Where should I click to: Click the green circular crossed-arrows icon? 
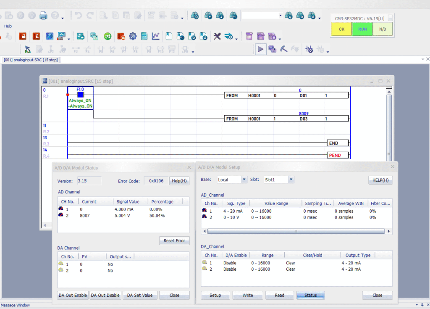[x=107, y=36]
